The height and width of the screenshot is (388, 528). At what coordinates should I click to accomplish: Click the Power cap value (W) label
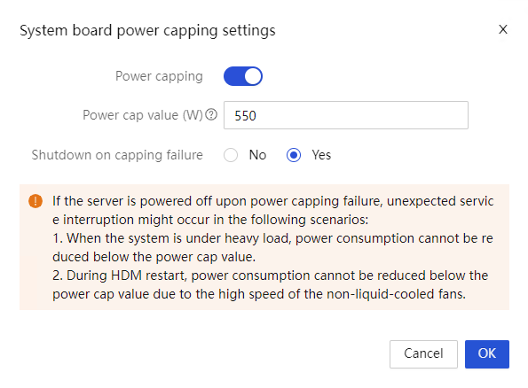point(143,115)
